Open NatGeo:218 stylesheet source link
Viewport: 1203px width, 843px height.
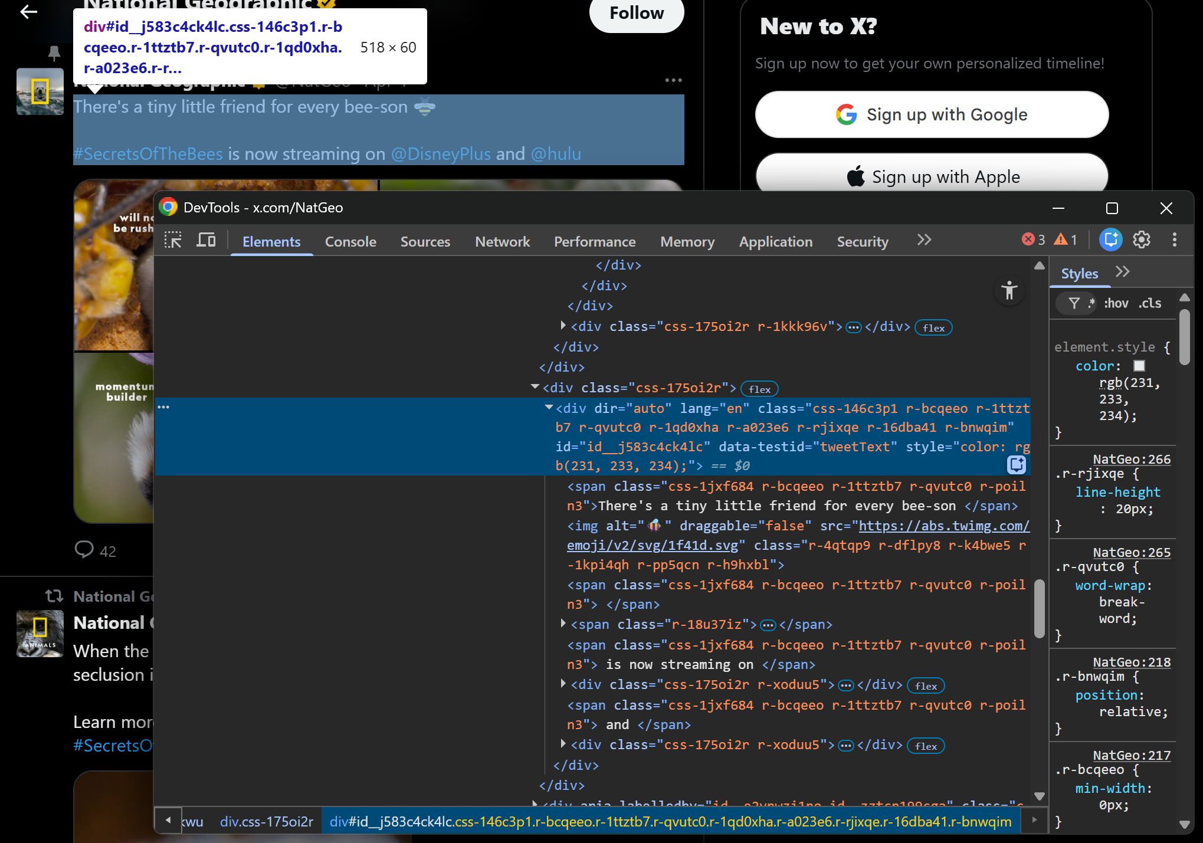click(1132, 661)
